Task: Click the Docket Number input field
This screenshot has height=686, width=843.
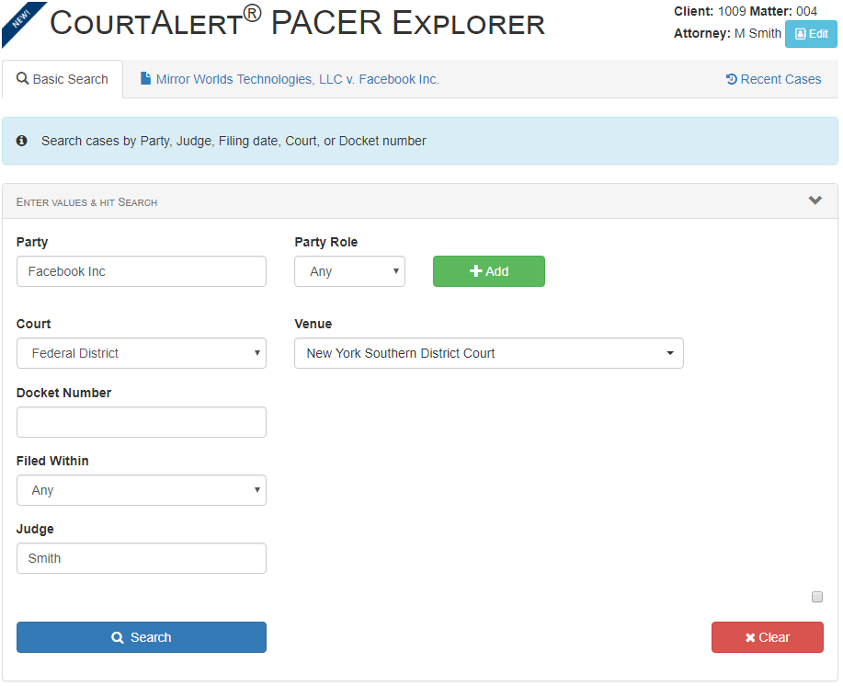Action: 142,422
